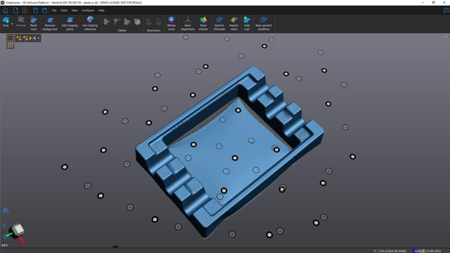
Task: Click Send to VXmodel icon
Action: pos(219,23)
